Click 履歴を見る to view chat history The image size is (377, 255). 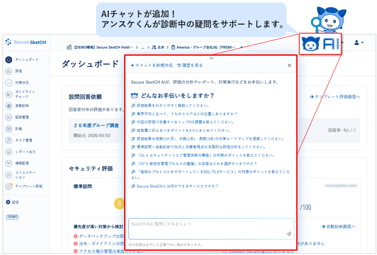(190, 65)
